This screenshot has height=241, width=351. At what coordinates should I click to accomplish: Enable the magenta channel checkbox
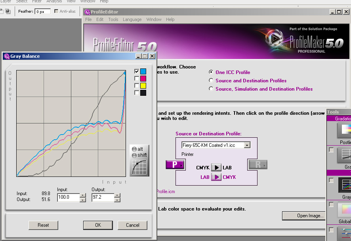(x=137, y=78)
